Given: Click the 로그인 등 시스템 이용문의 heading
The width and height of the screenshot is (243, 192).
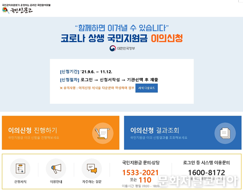Looking at the screenshot, I should tap(206, 163).
